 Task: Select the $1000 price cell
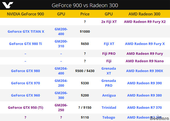(x=85, y=31)
